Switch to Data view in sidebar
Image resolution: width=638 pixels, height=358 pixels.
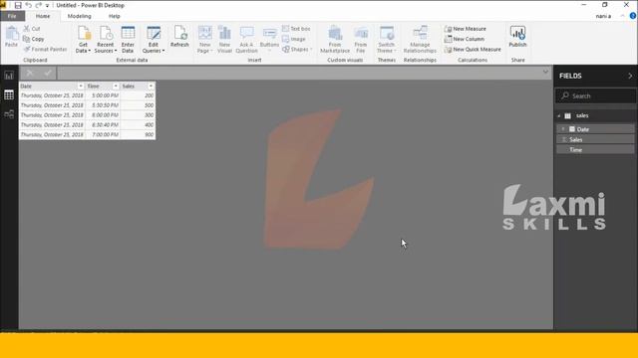[9, 95]
